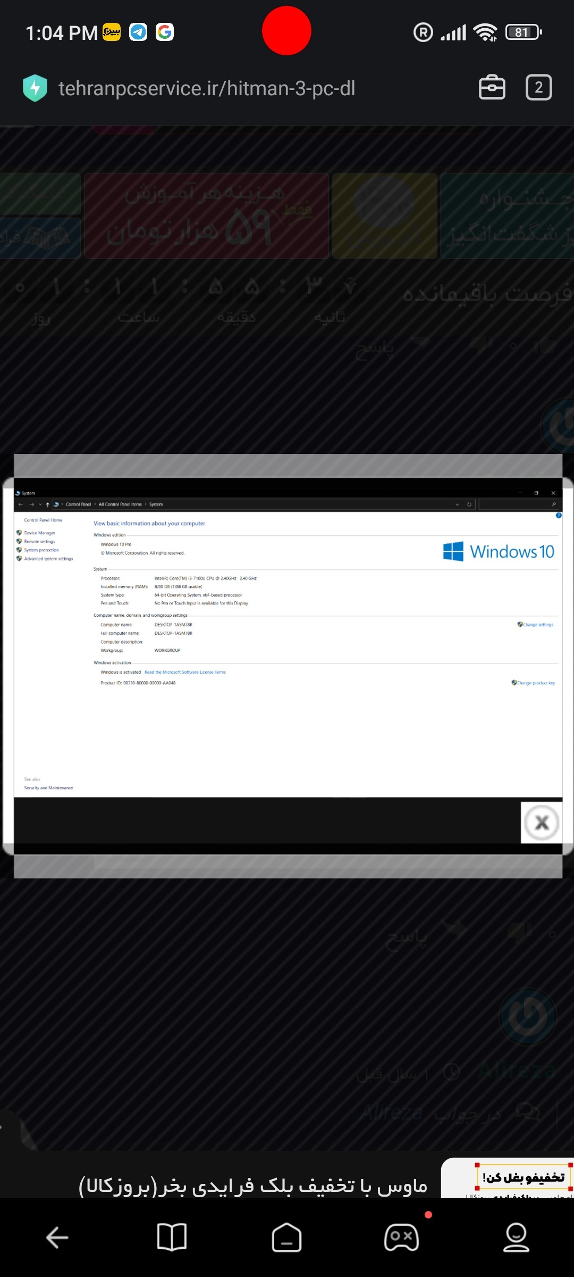The image size is (574, 1277).
Task: Tap the blue power avatar near Alireza
Action: (x=528, y=1017)
